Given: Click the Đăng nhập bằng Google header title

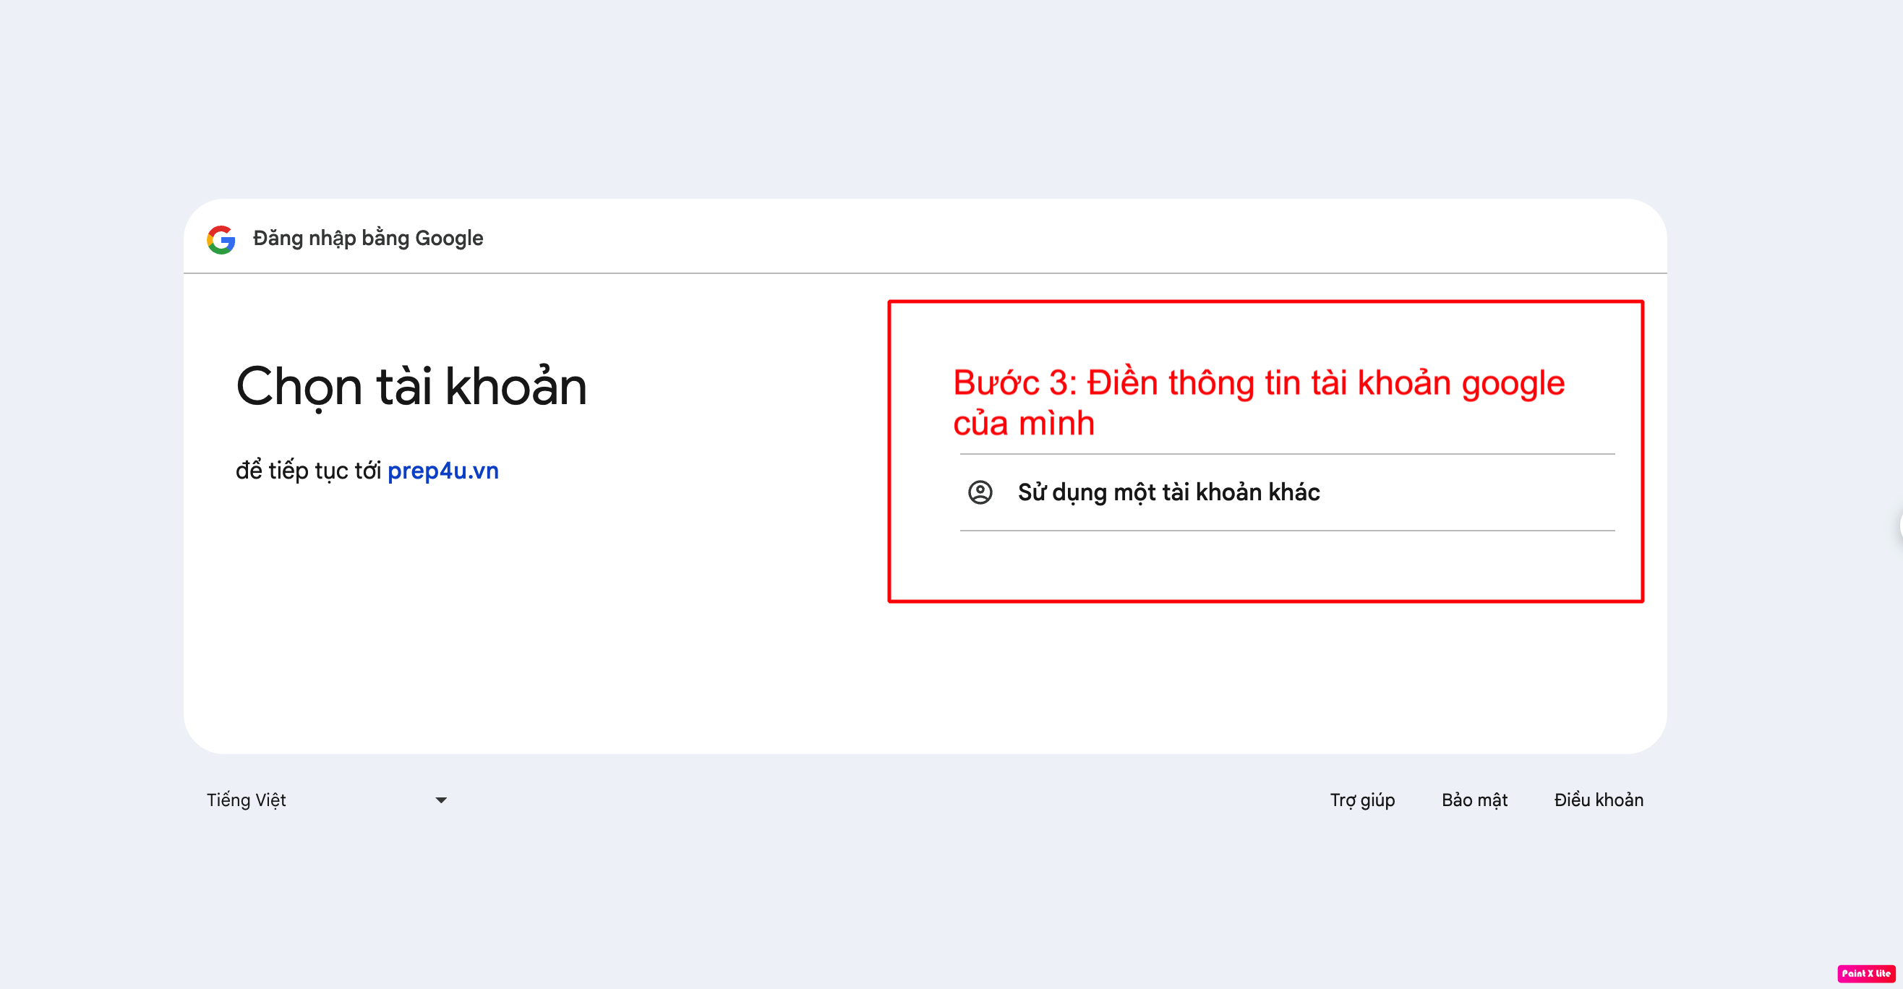Looking at the screenshot, I should [x=368, y=238].
